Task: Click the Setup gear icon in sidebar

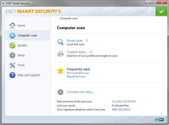Action: click(x=13, y=55)
